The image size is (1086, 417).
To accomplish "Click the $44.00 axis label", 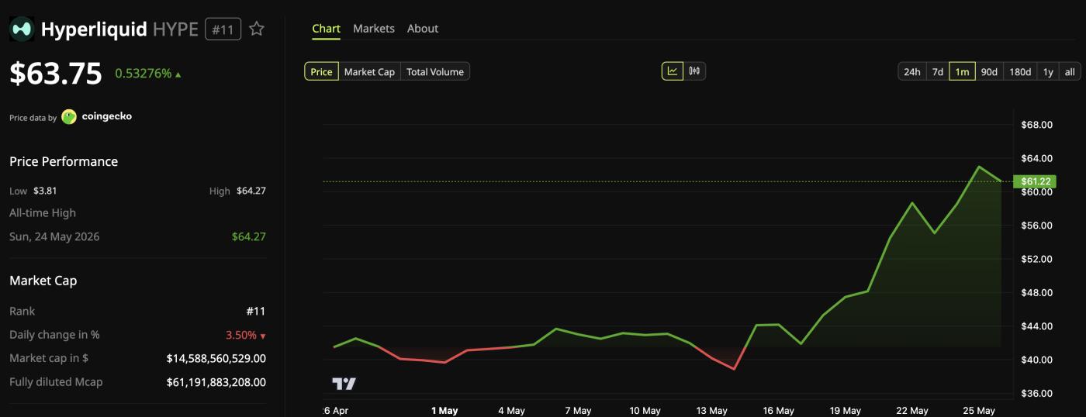I will 1036,326.
